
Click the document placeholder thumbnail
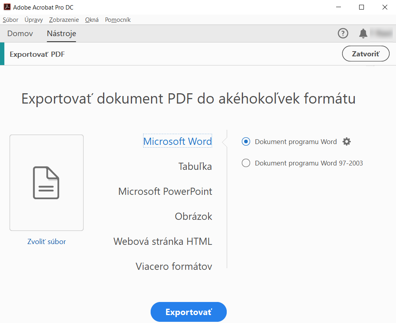click(46, 183)
